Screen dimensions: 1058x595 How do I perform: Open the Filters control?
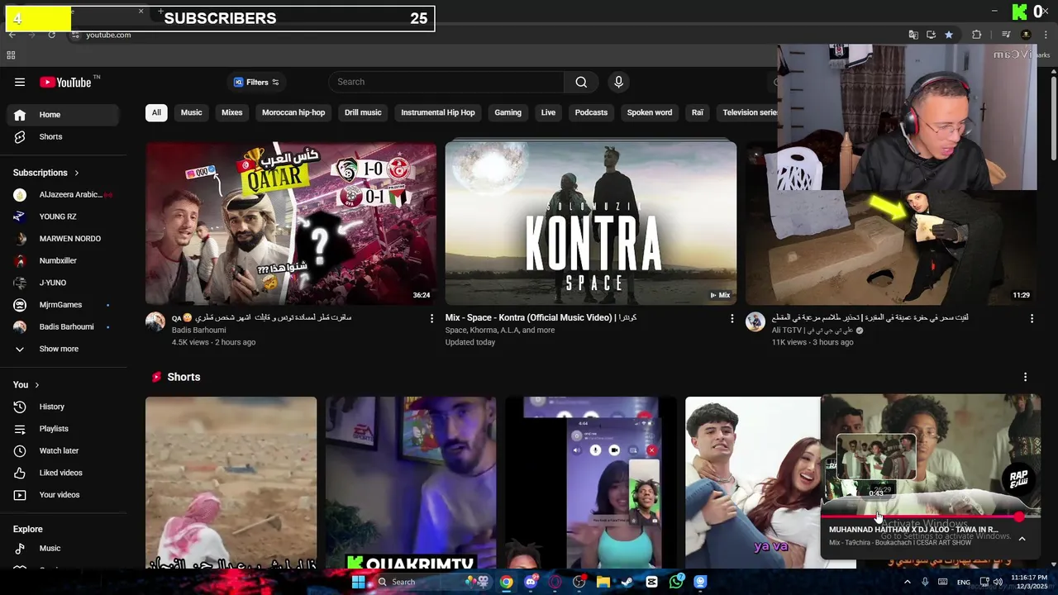point(256,82)
